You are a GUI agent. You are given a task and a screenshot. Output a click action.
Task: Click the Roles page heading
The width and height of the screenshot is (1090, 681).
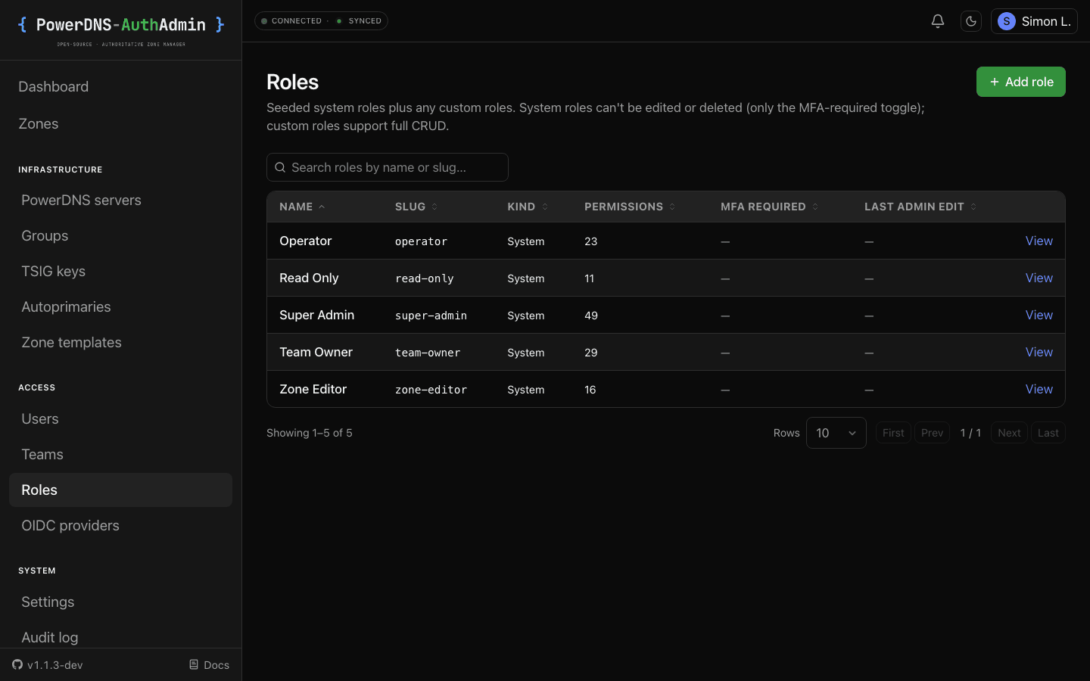[292, 82]
